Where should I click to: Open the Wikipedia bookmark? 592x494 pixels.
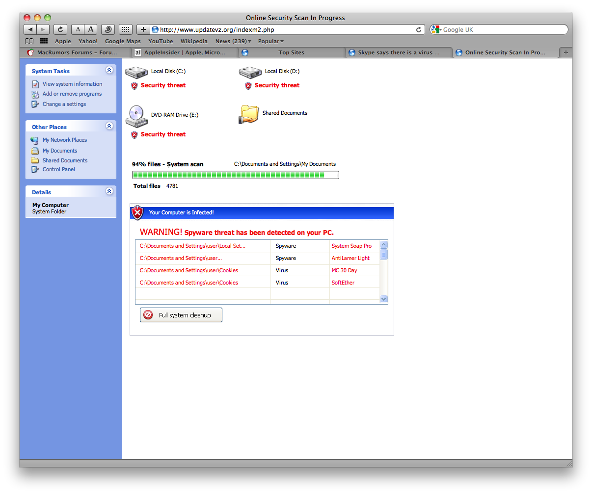(194, 41)
